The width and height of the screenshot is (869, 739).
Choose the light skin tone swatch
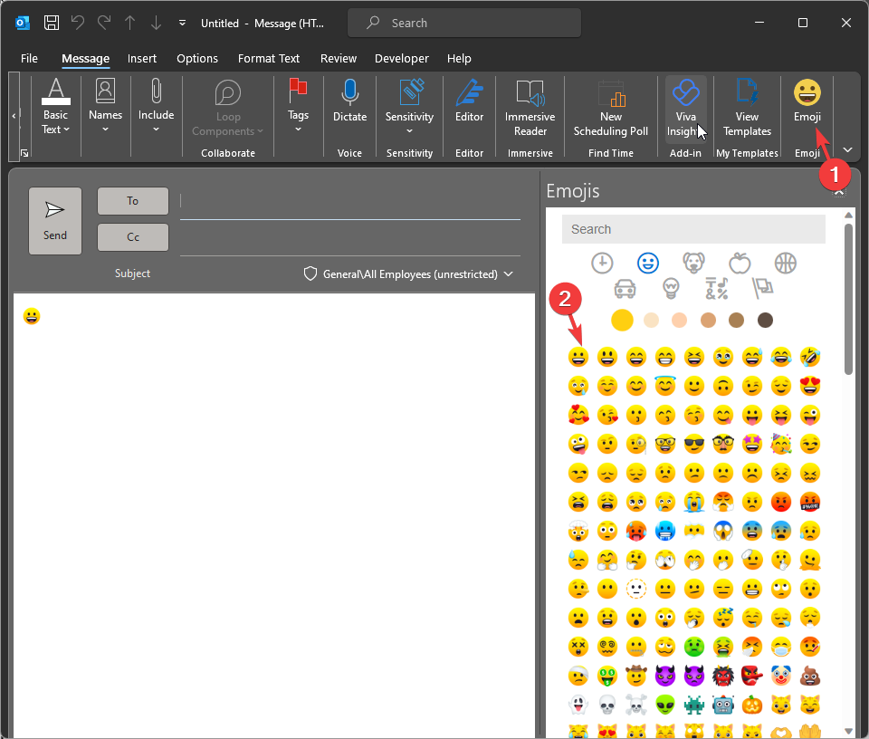[x=651, y=320]
